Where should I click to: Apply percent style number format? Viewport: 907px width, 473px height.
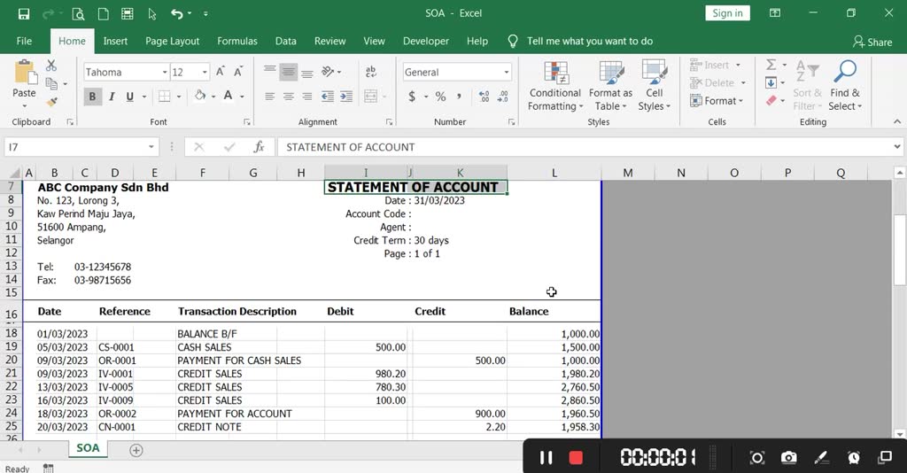pyautogui.click(x=441, y=97)
